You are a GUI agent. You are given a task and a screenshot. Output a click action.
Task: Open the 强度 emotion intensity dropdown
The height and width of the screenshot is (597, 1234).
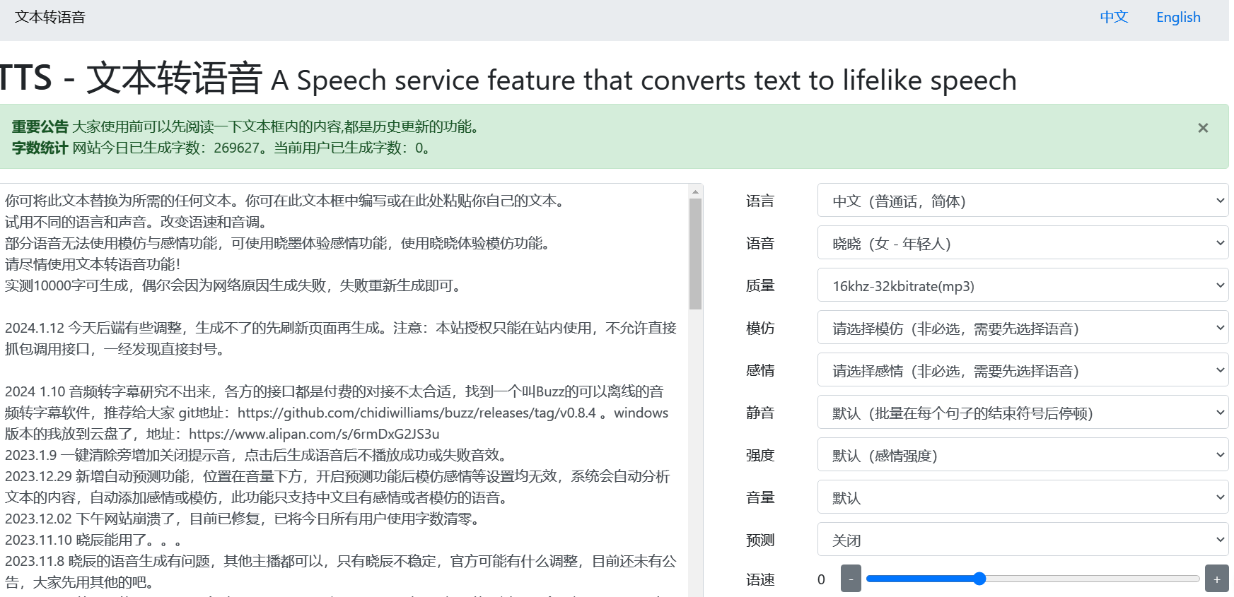(x=1022, y=455)
